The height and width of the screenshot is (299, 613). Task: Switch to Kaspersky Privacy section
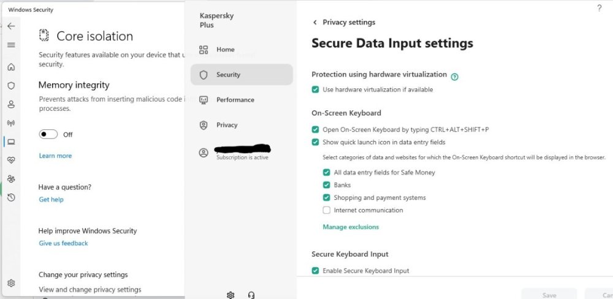pos(226,125)
